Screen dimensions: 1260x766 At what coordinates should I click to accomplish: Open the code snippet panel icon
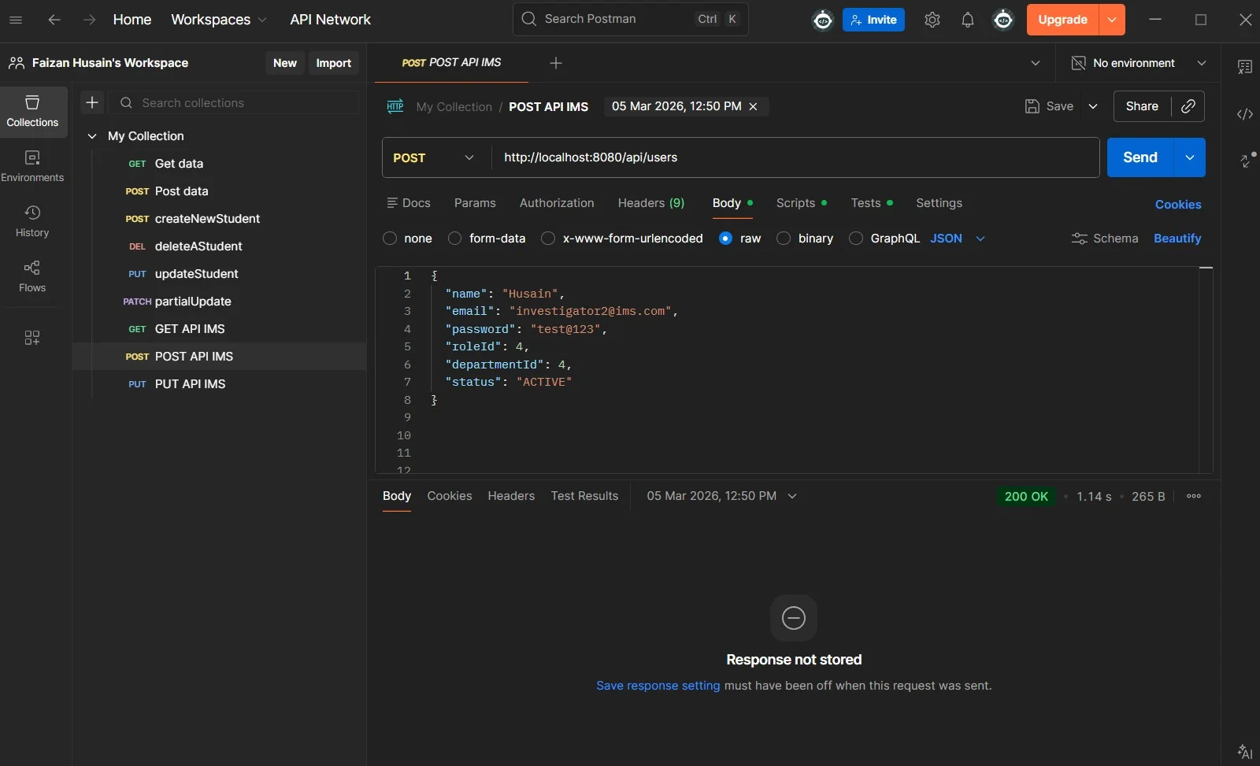(1244, 114)
